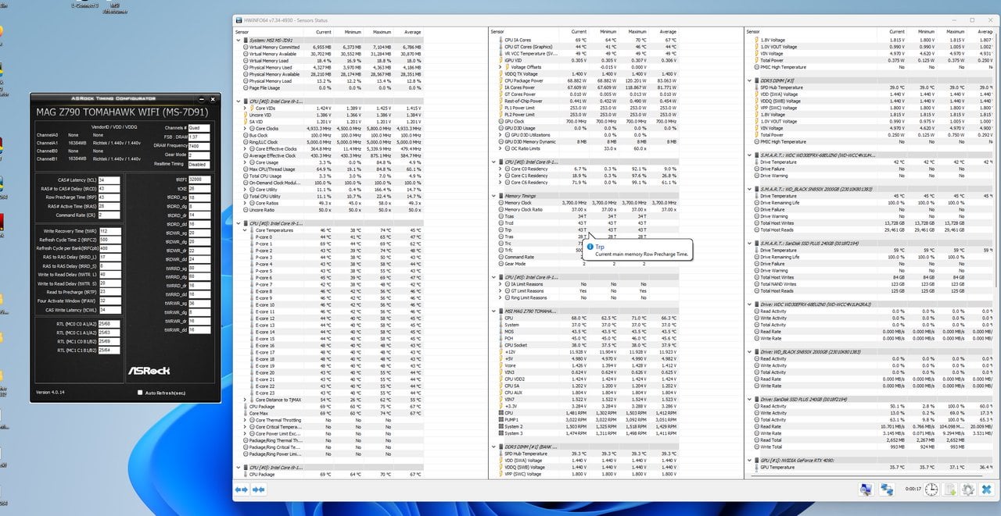Screen dimensions: 1001x516
Task: Open HWiNFO sensor settings gear icon
Action: (x=967, y=489)
